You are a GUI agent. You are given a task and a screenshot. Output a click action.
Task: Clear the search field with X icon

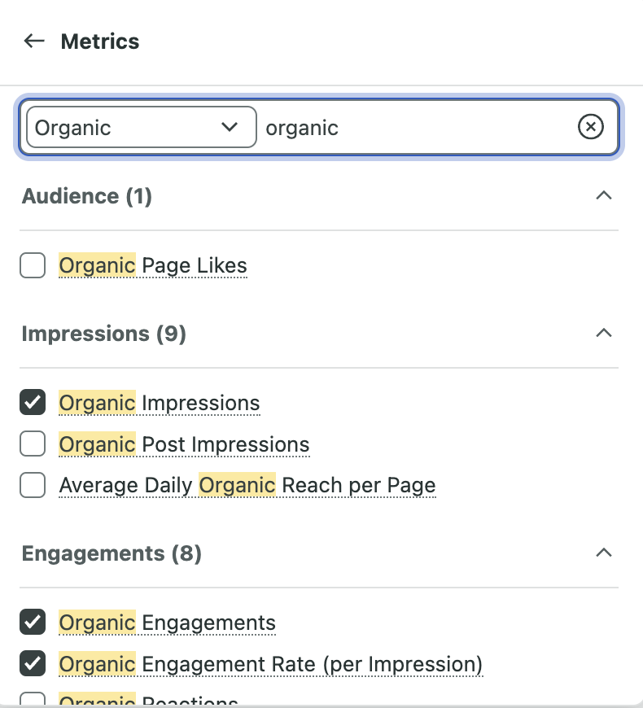[591, 127]
